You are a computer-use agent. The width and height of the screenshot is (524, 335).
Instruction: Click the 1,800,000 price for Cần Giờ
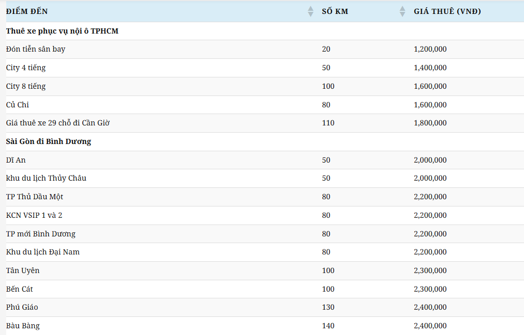coord(430,123)
